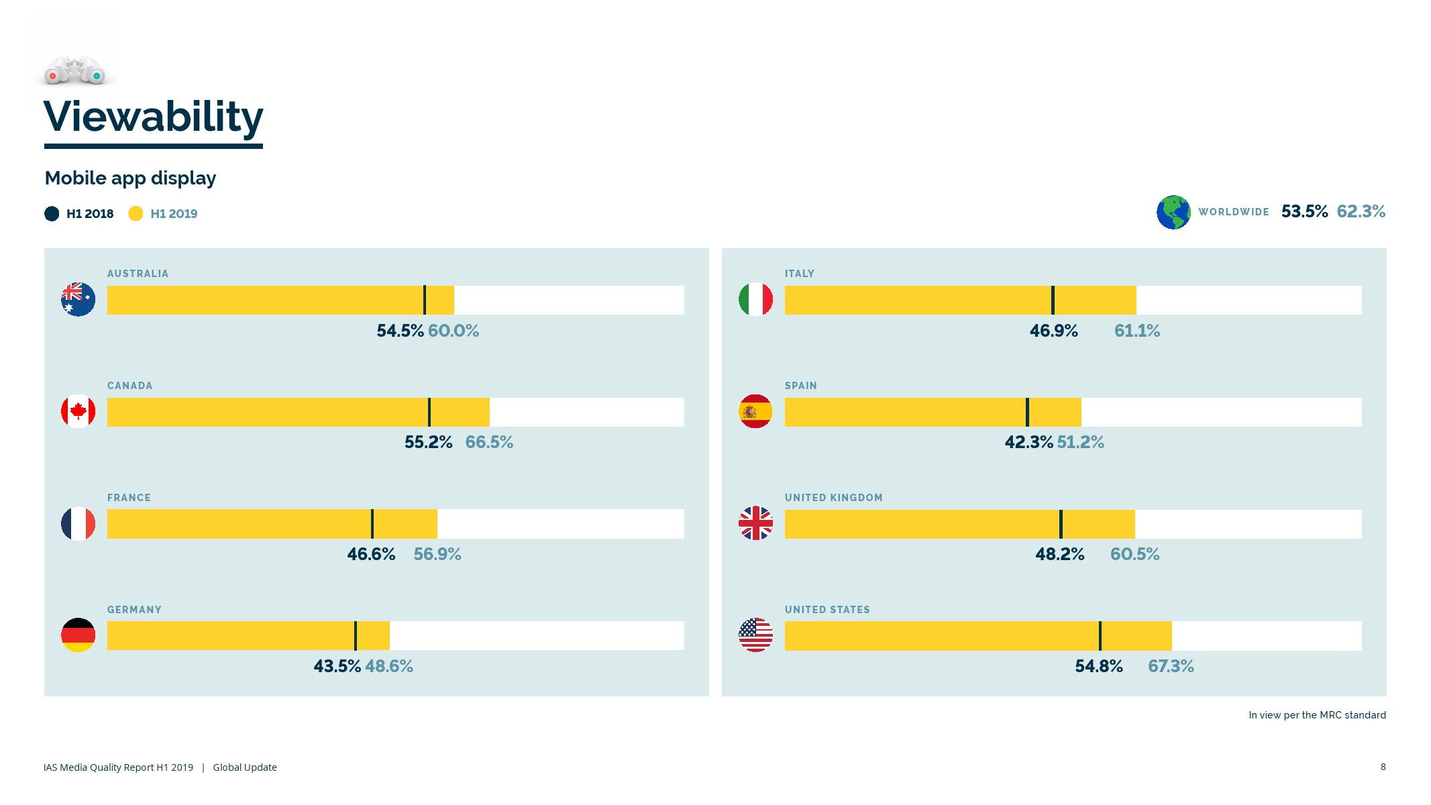Click the worldwide globe icon
Image resolution: width=1431 pixels, height=805 pixels.
click(1173, 212)
